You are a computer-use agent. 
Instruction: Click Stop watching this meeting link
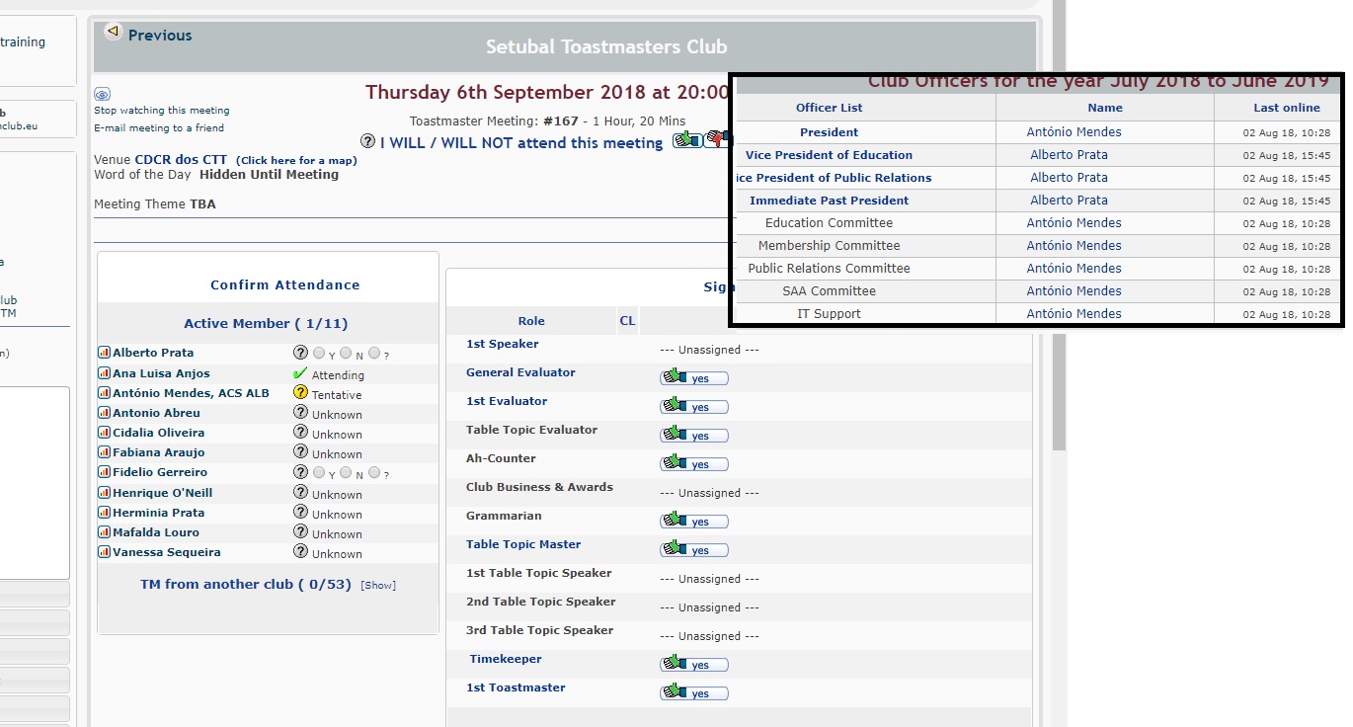pos(162,111)
